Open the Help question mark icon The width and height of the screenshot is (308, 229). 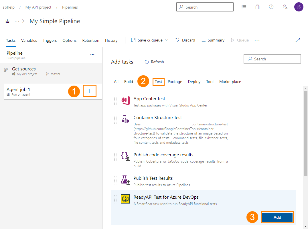[x=271, y=7]
